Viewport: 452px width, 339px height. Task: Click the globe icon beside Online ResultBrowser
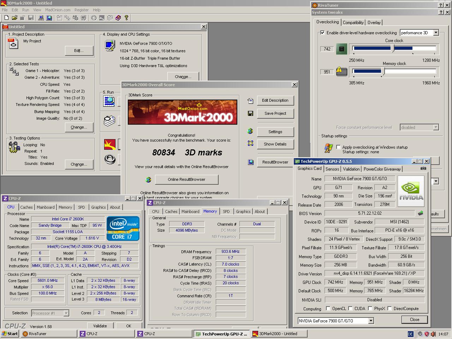148,179
